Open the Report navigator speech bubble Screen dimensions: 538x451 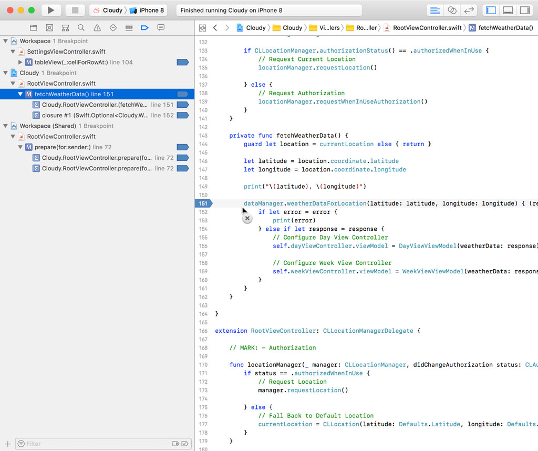coord(160,27)
